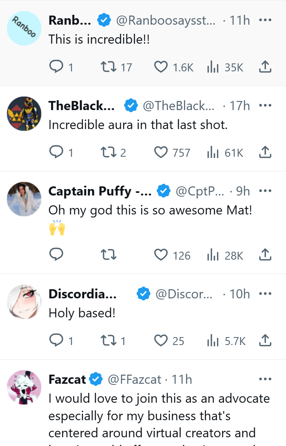Like TheBlack's "Incredible aura" tweet
Viewport: 286px width, 446px height.
[161, 153]
